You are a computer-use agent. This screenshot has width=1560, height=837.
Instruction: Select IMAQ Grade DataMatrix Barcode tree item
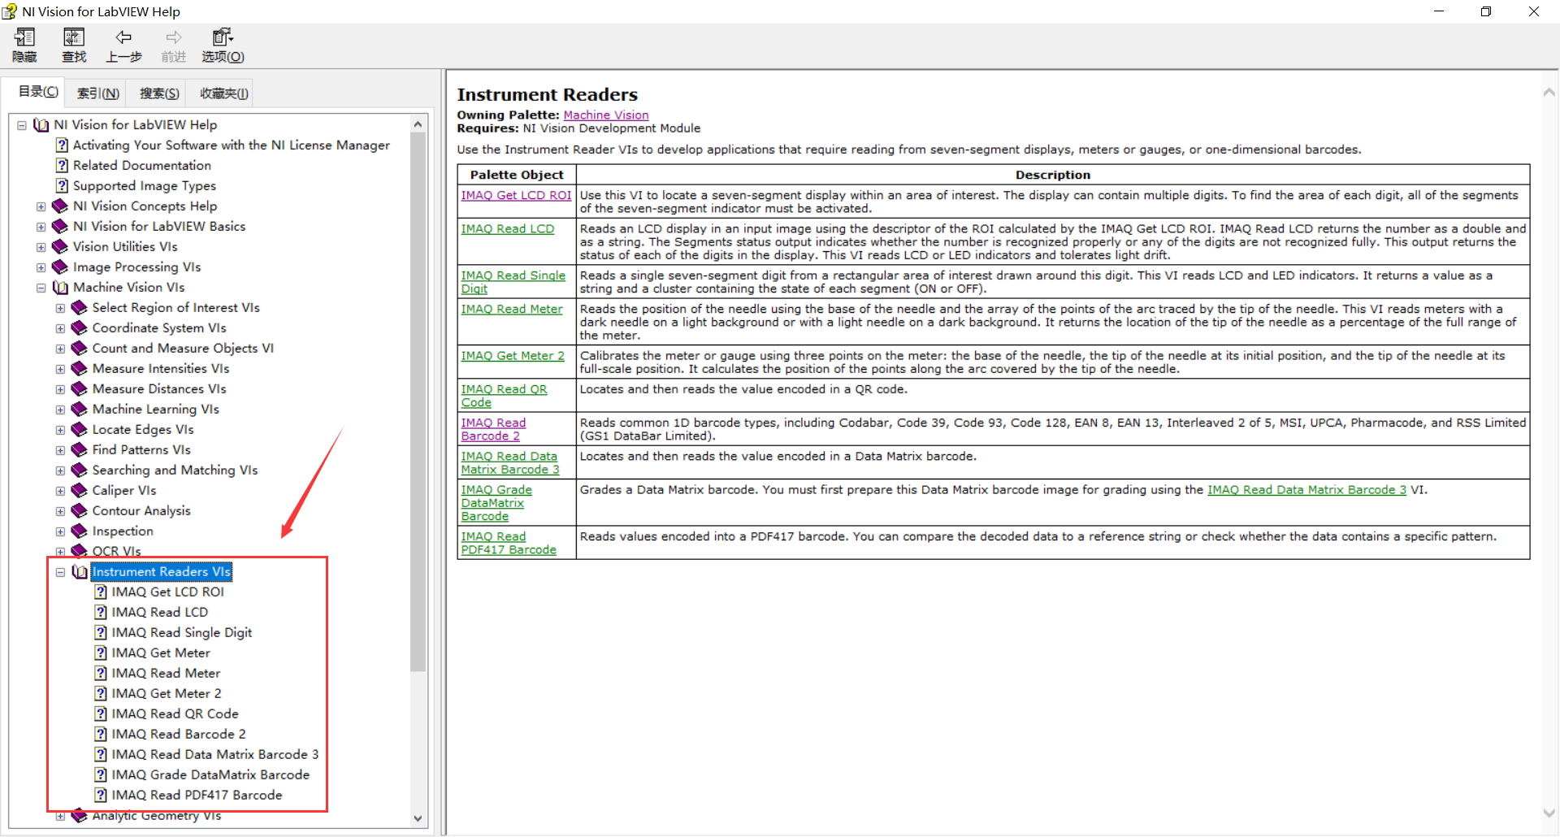(x=210, y=775)
